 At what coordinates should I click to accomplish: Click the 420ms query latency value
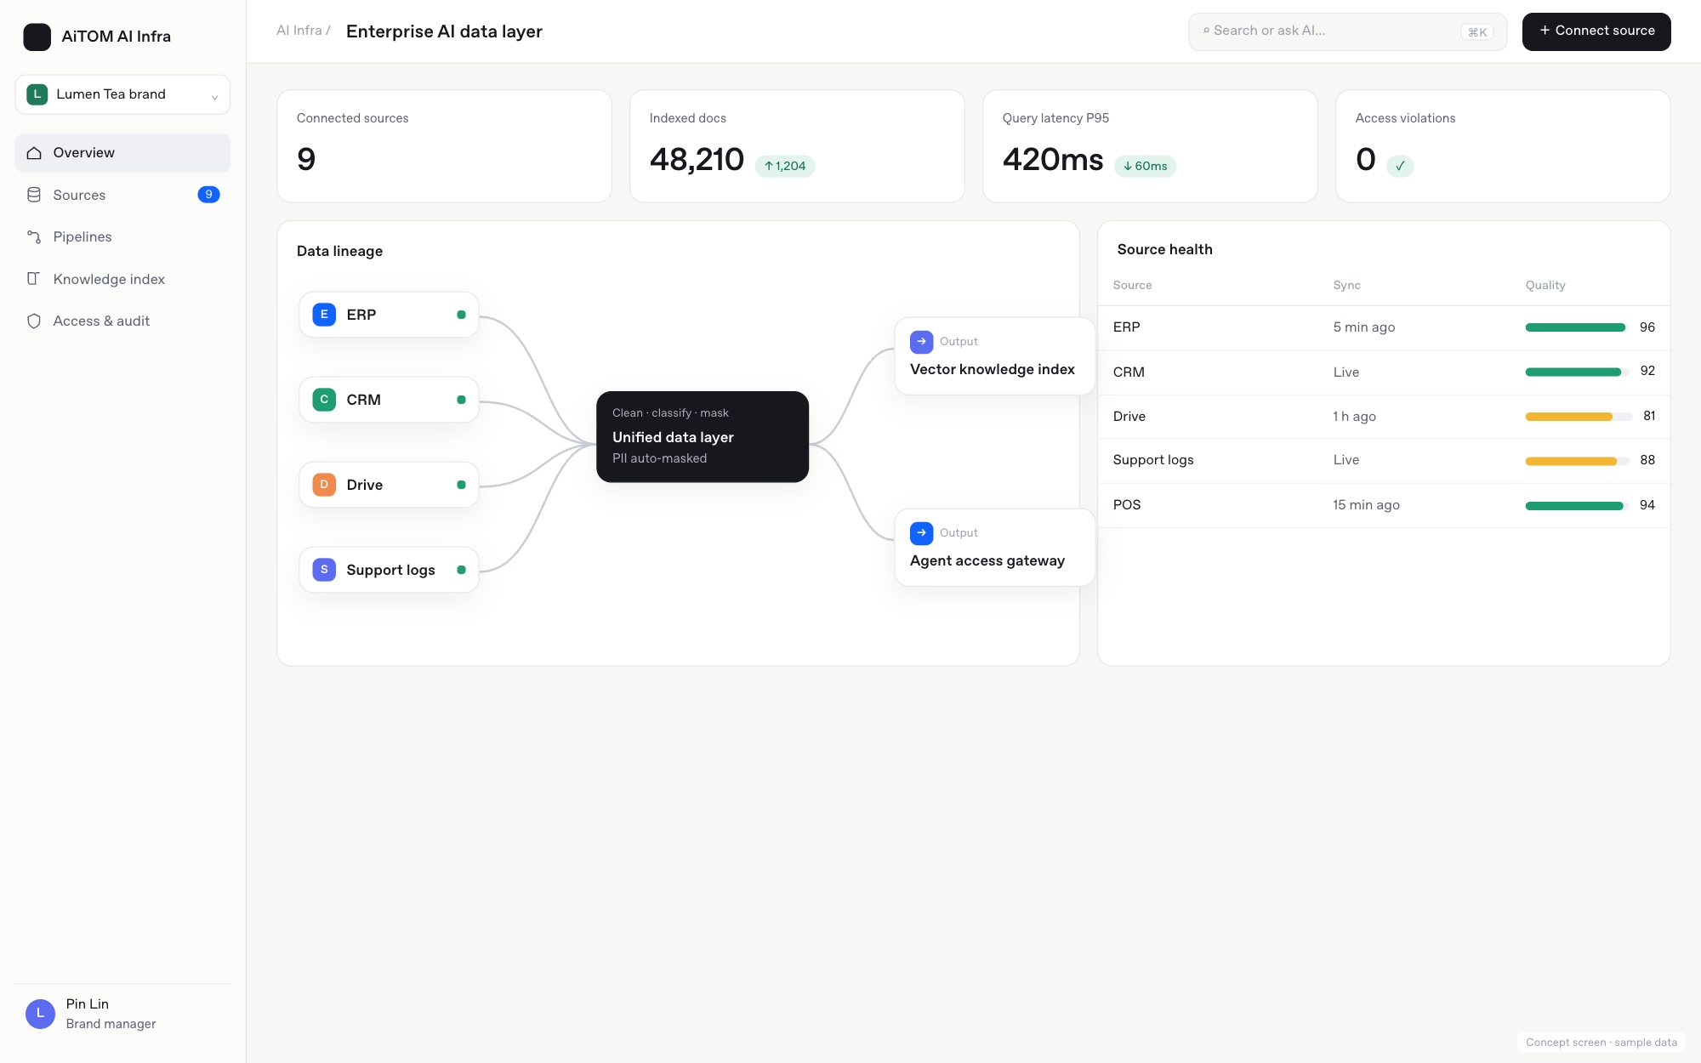1053,159
